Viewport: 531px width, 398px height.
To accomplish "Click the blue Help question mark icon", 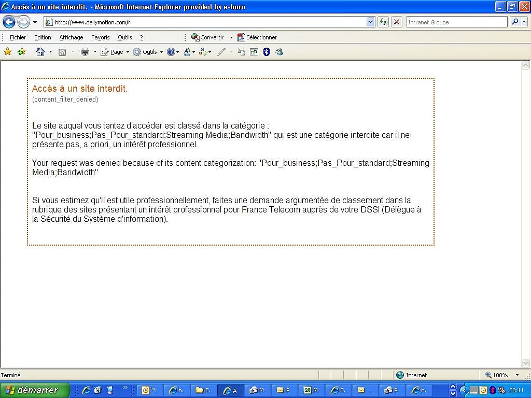I will coord(171,52).
